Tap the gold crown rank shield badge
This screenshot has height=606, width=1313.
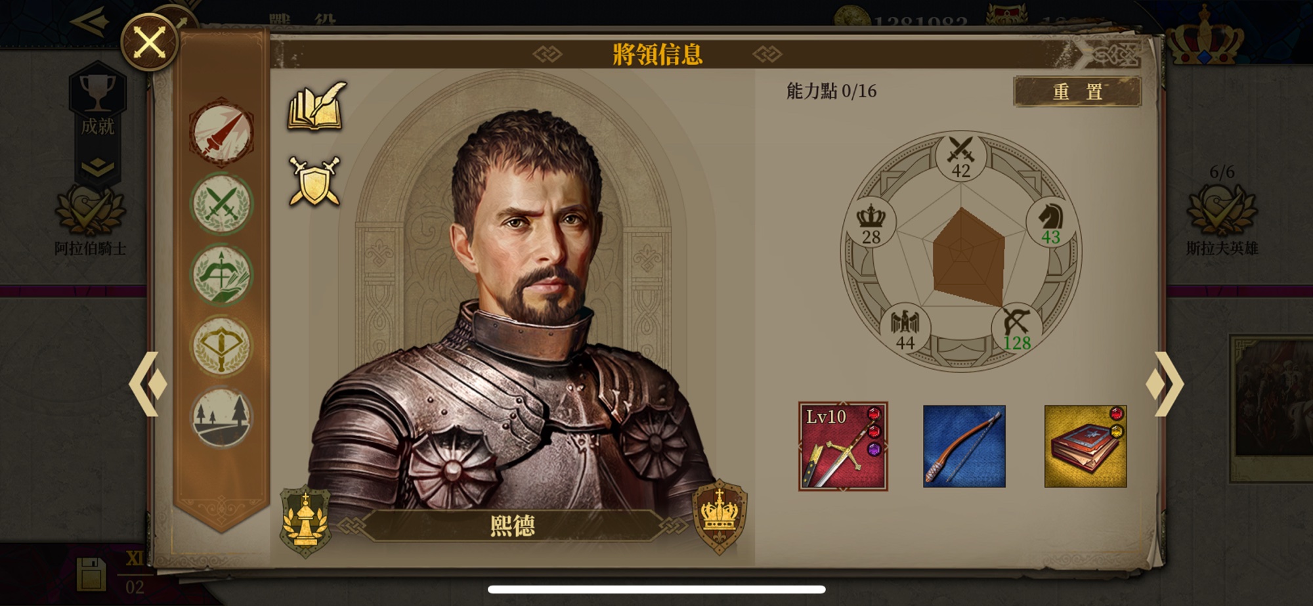point(720,517)
